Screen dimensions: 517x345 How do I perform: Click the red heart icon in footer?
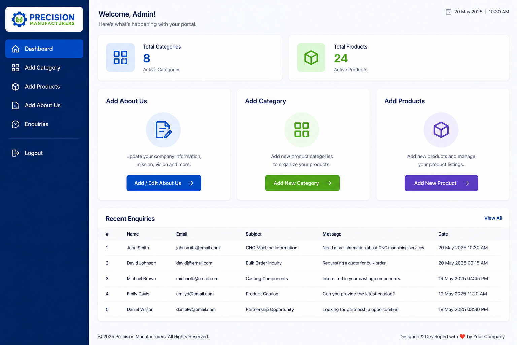[x=462, y=336]
